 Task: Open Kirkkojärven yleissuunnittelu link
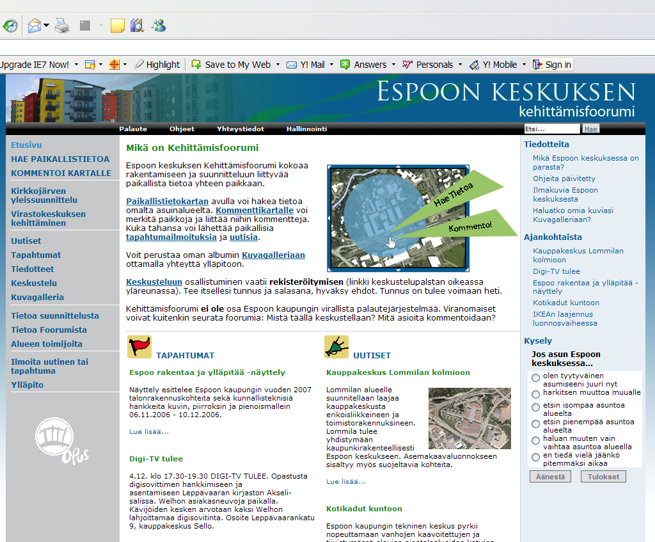(44, 195)
